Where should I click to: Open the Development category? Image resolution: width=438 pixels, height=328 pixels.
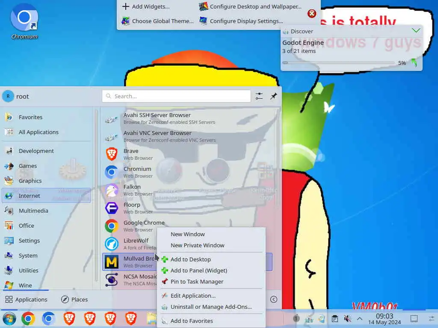[46, 151]
